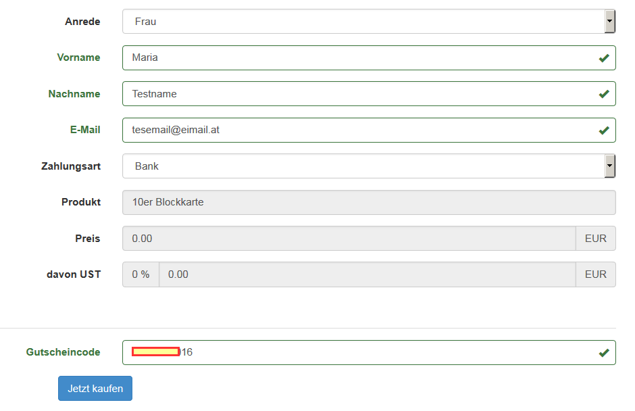Focus the Gutscheincode input field
This screenshot has height=411, width=635.
tap(369, 353)
